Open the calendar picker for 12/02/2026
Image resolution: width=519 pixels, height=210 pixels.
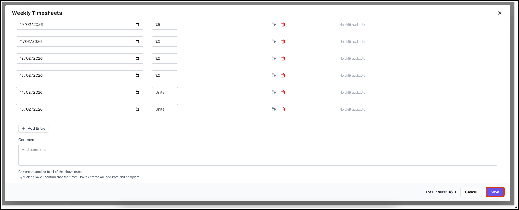(x=137, y=58)
